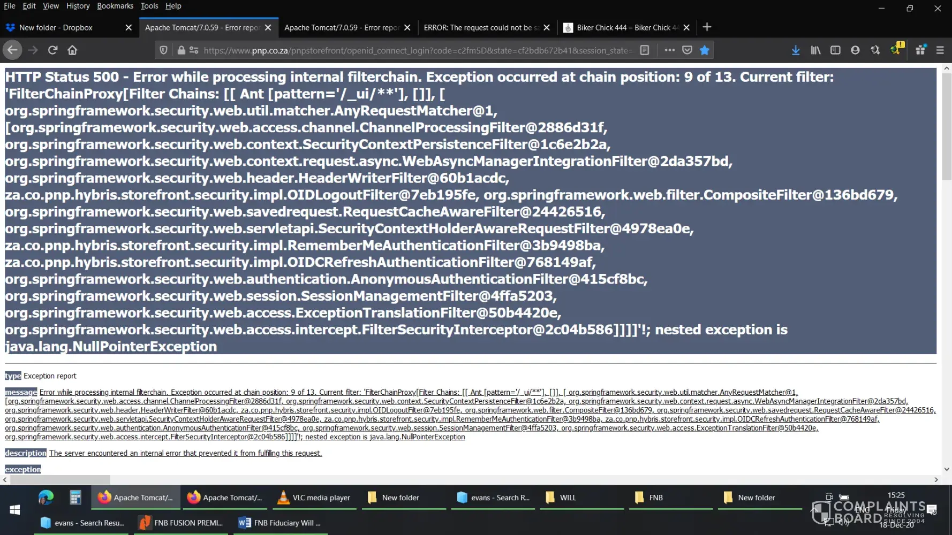This screenshot has height=535, width=952.
Task: Toggle the bookmark star for this page
Action: 705,50
